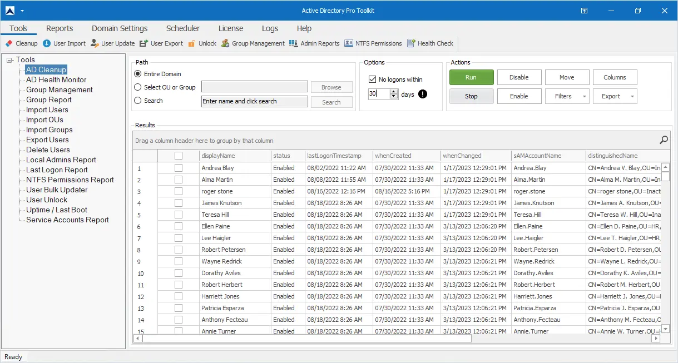678x363 pixels.
Task: Open the Unlock tool in toolbar
Action: coord(202,43)
